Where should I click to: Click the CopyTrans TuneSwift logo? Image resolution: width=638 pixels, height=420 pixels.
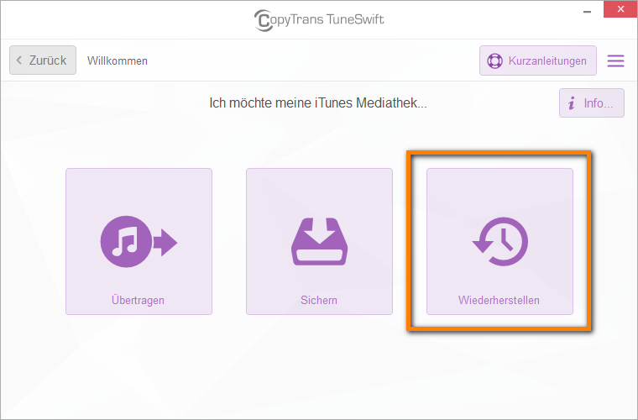[x=319, y=19]
